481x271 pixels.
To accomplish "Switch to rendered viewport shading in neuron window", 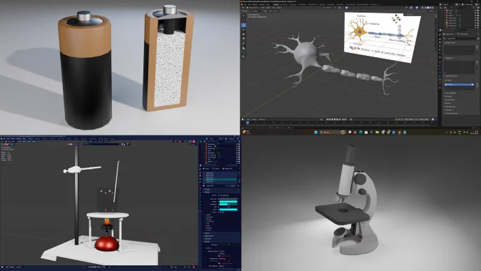I will pos(432,8).
